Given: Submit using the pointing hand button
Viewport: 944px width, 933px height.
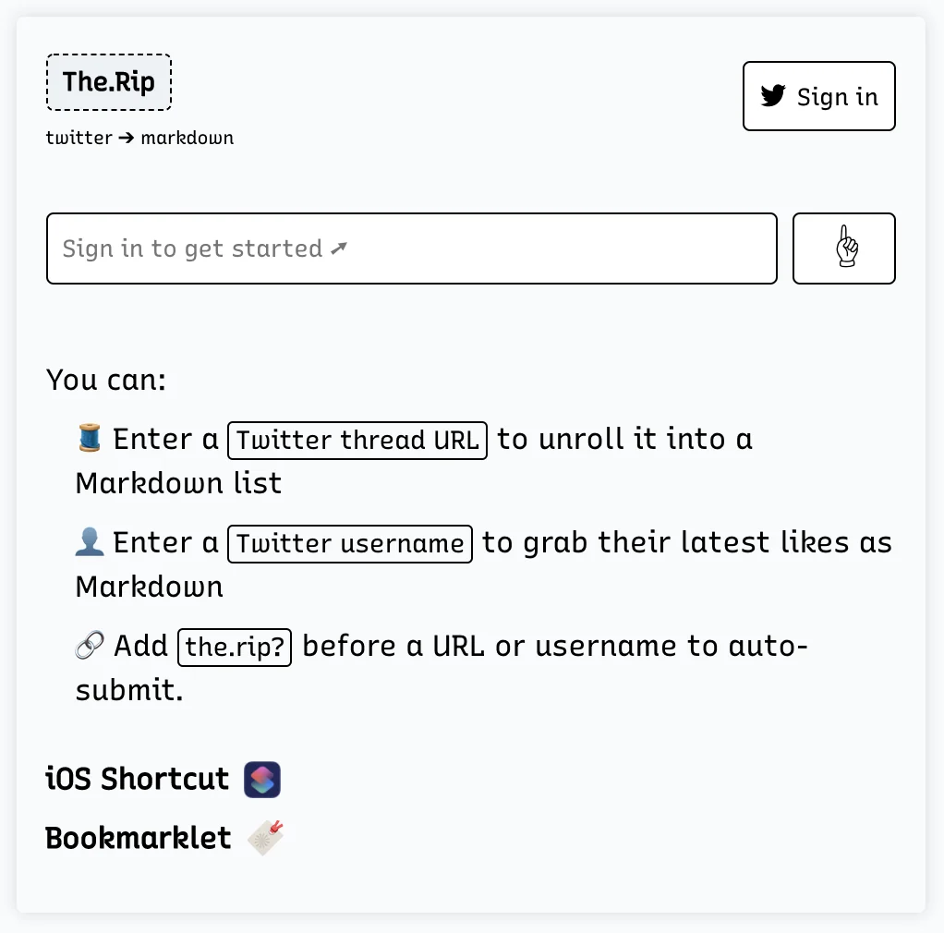Looking at the screenshot, I should point(843,248).
